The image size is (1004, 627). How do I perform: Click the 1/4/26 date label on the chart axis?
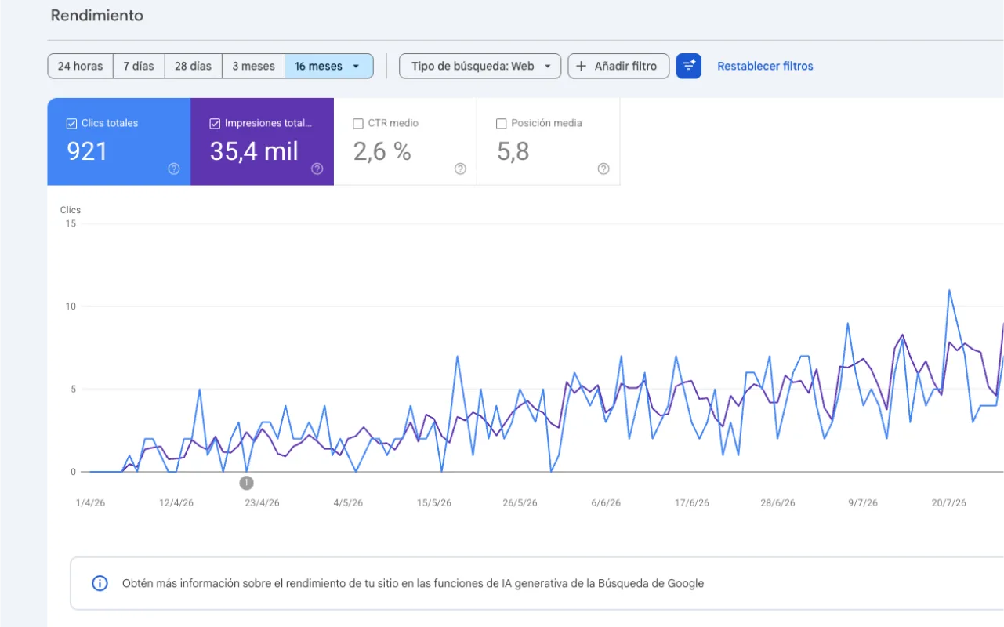tap(90, 503)
